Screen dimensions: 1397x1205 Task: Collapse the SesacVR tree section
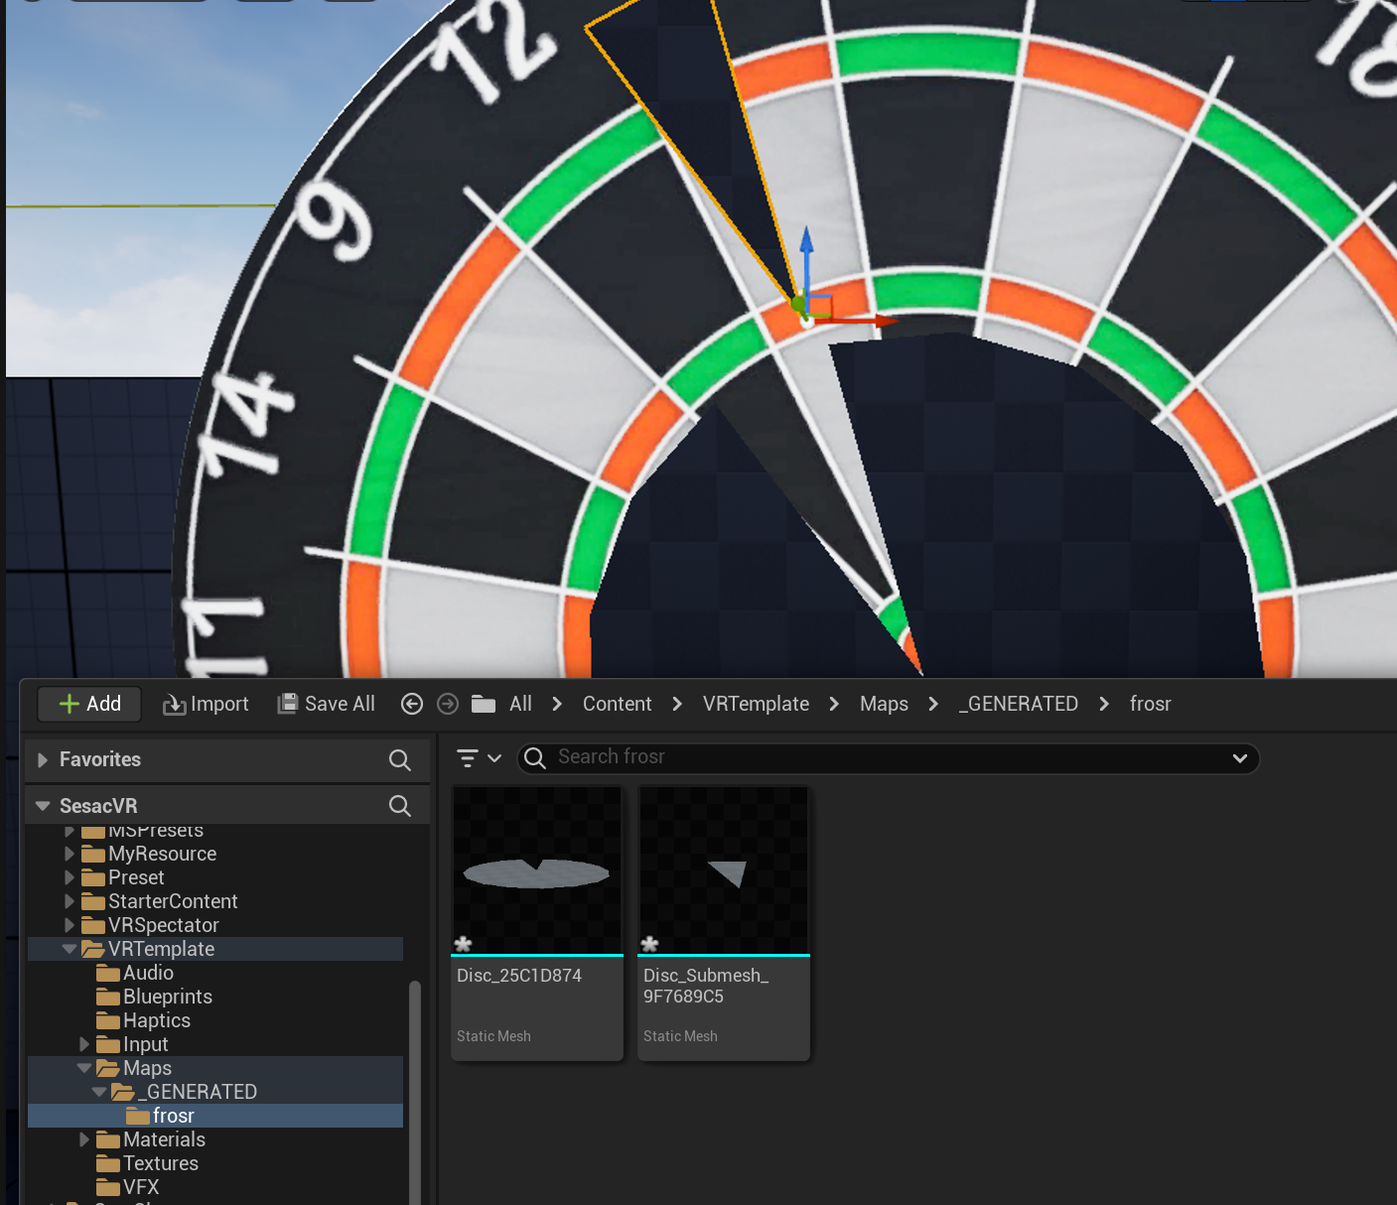tap(43, 806)
